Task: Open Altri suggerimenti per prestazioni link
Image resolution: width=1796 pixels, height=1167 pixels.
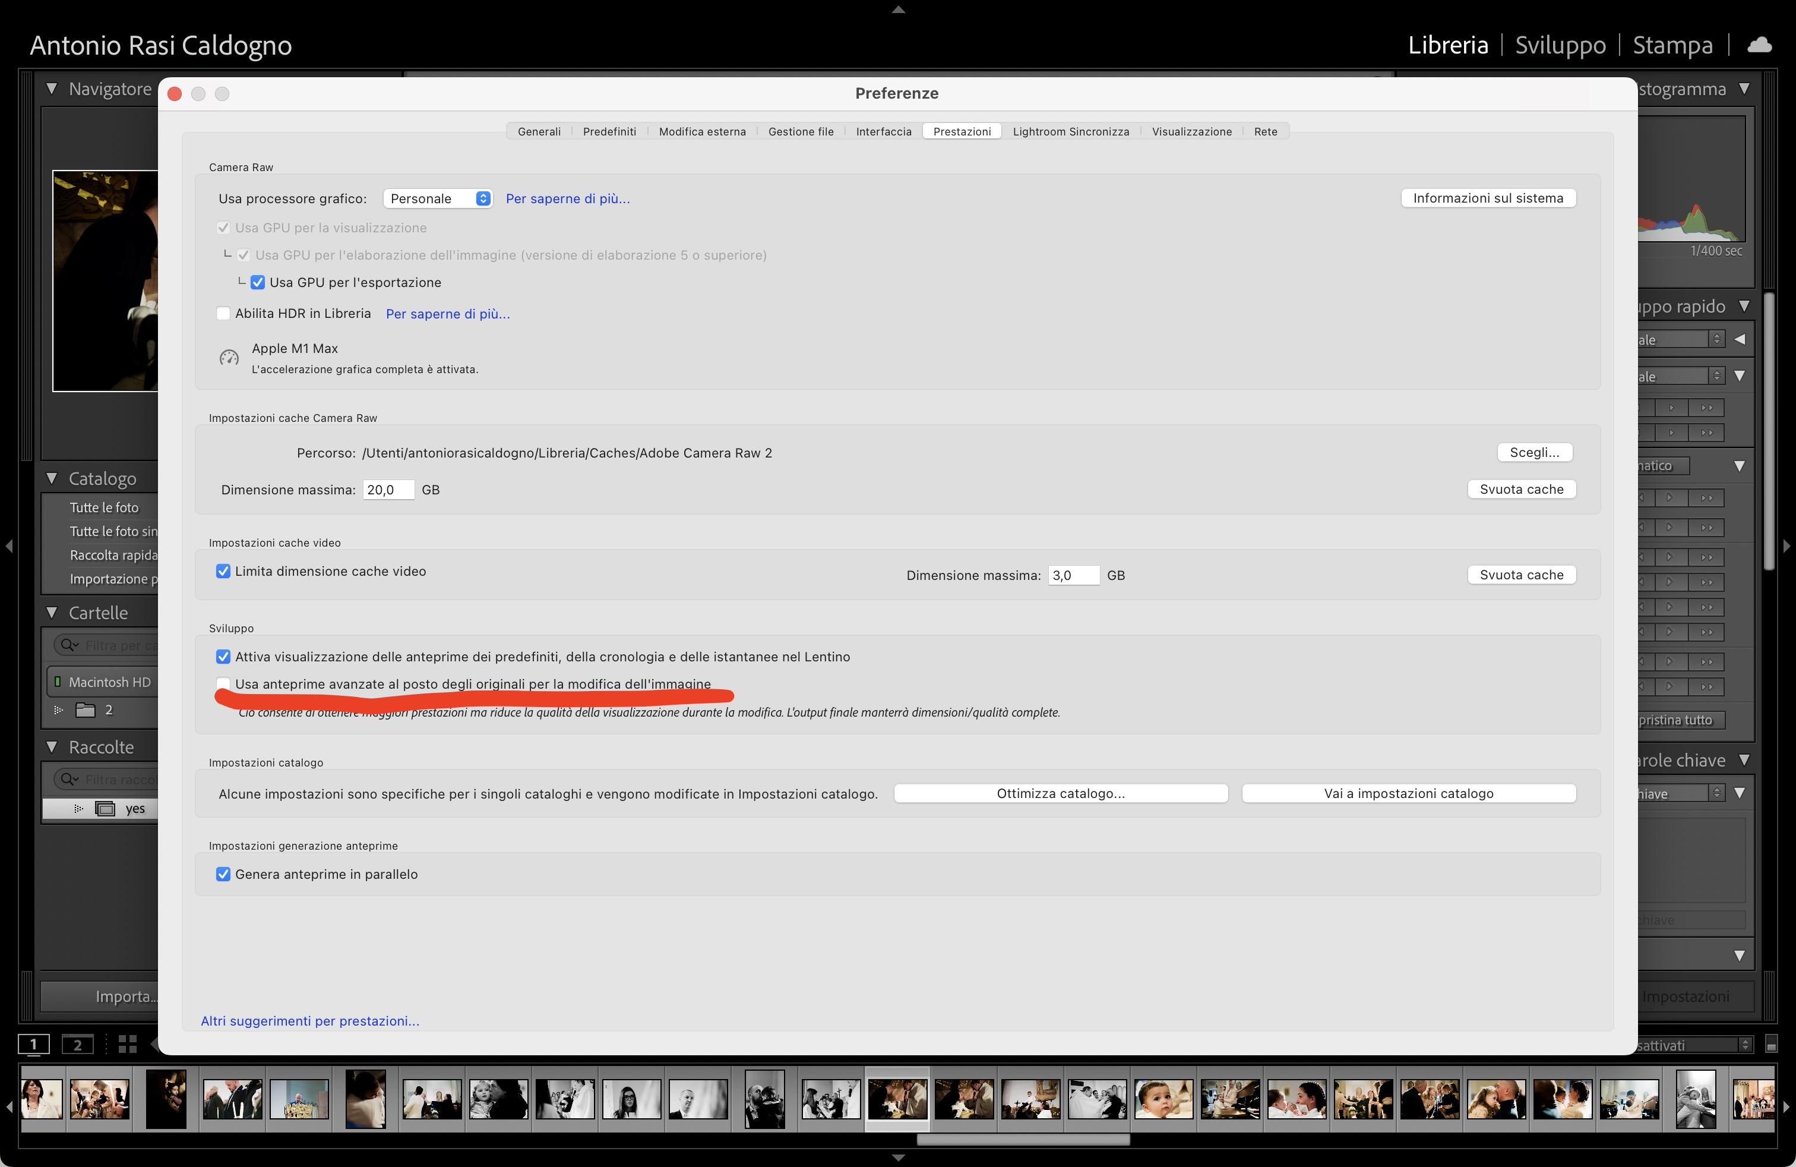Action: [310, 1021]
